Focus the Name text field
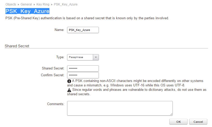Image resolution: width=212 pixels, height=127 pixels. [x=83, y=30]
